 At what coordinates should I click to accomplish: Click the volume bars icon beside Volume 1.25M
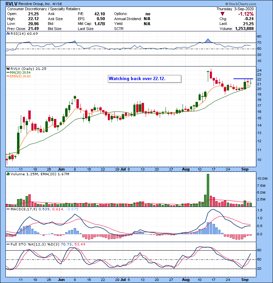click(x=8, y=174)
